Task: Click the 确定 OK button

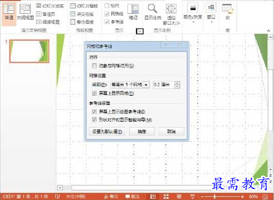Action: 142,131
